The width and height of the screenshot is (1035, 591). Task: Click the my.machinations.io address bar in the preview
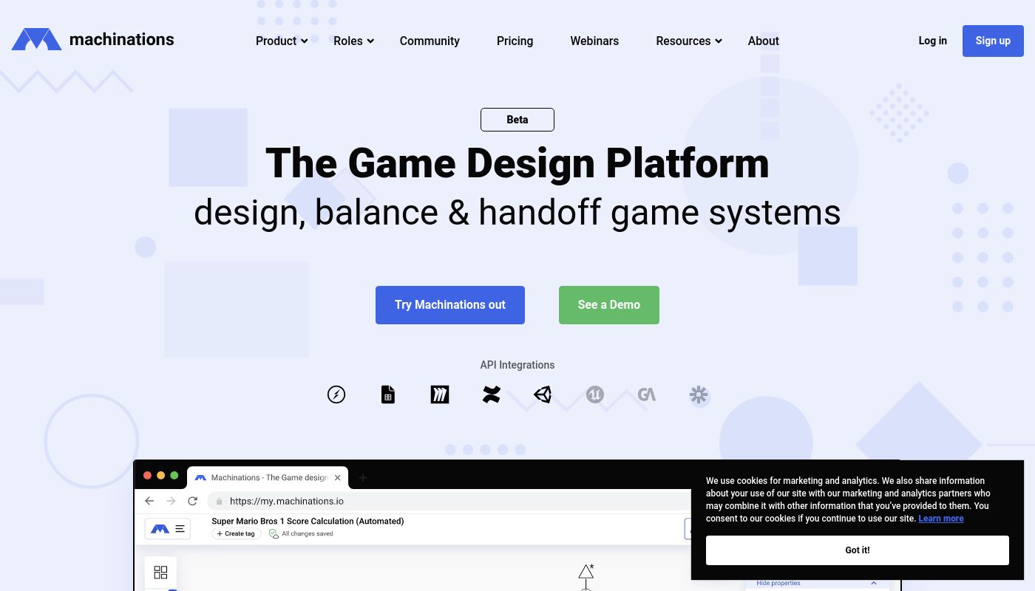(451, 501)
